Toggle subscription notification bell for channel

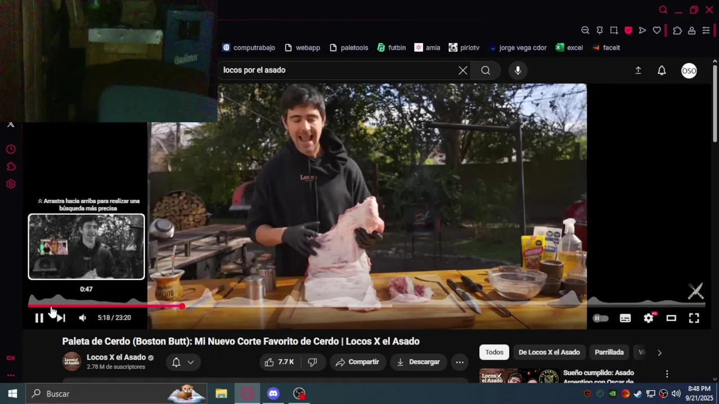(176, 362)
